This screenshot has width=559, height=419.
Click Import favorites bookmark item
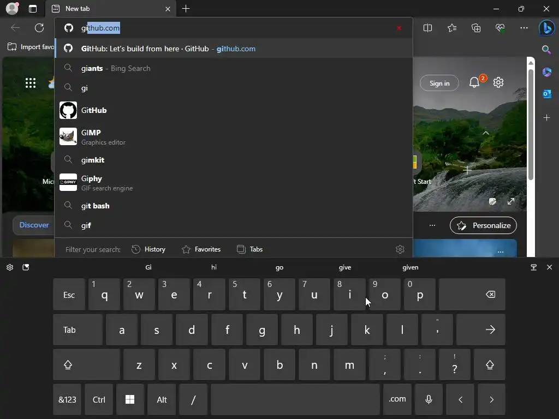(31, 47)
